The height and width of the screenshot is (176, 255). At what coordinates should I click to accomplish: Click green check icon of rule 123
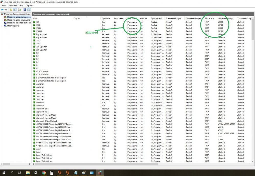click(34, 22)
